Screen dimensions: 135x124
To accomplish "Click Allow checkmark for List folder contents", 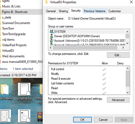I will coord(104,84).
